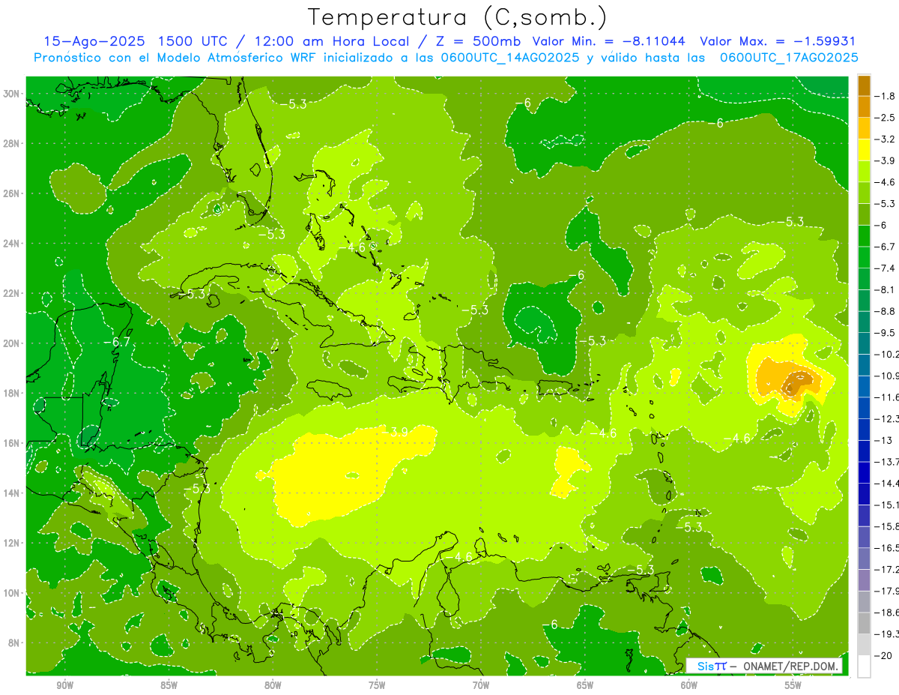Viewport: 899px width, 695px height.
Task: Pick the brown swatch atop the colorbar
Action: (x=864, y=85)
